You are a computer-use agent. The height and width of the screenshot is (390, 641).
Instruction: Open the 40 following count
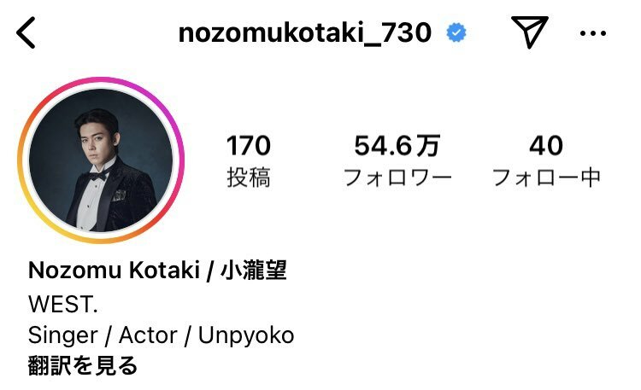point(546,145)
